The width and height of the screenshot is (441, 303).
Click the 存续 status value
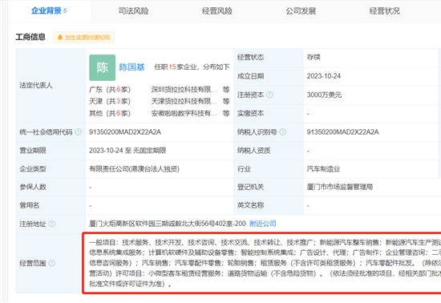point(314,58)
